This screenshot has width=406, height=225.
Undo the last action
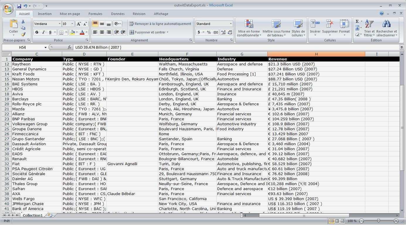pyautogui.click(x=25, y=6)
